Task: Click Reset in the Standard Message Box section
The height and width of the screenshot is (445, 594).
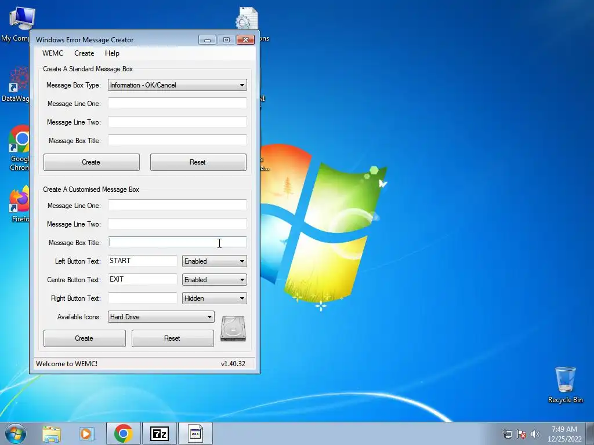Action: click(x=198, y=162)
